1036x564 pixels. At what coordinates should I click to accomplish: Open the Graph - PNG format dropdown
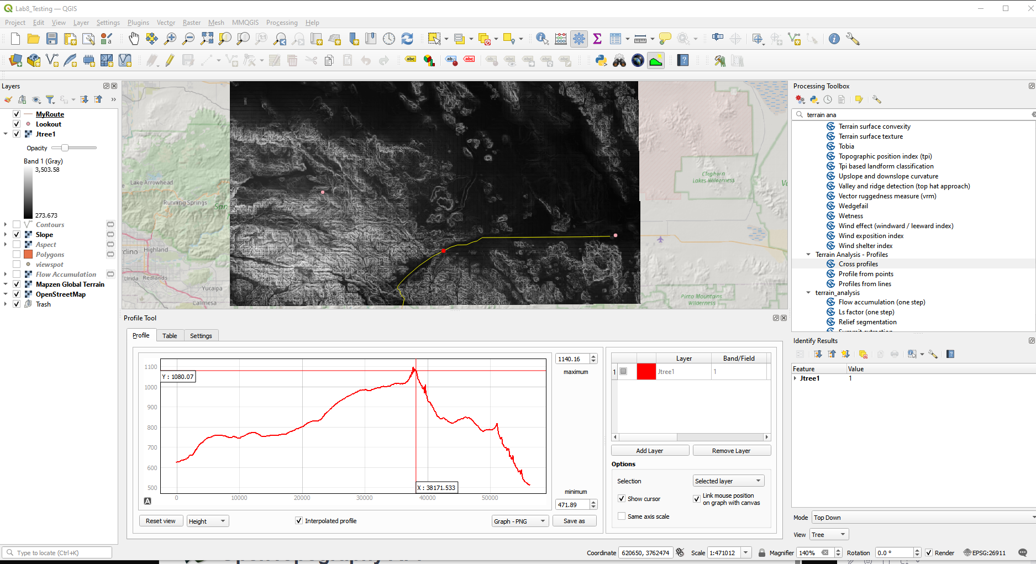[519, 521]
